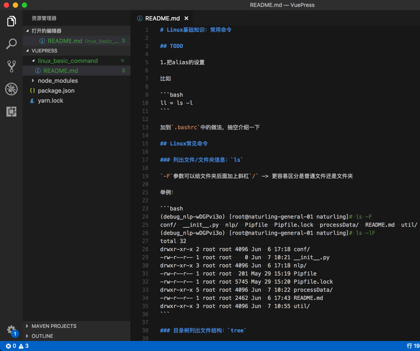Open the Manage gear settings icon
The height and width of the screenshot is (351, 420).
(11, 330)
